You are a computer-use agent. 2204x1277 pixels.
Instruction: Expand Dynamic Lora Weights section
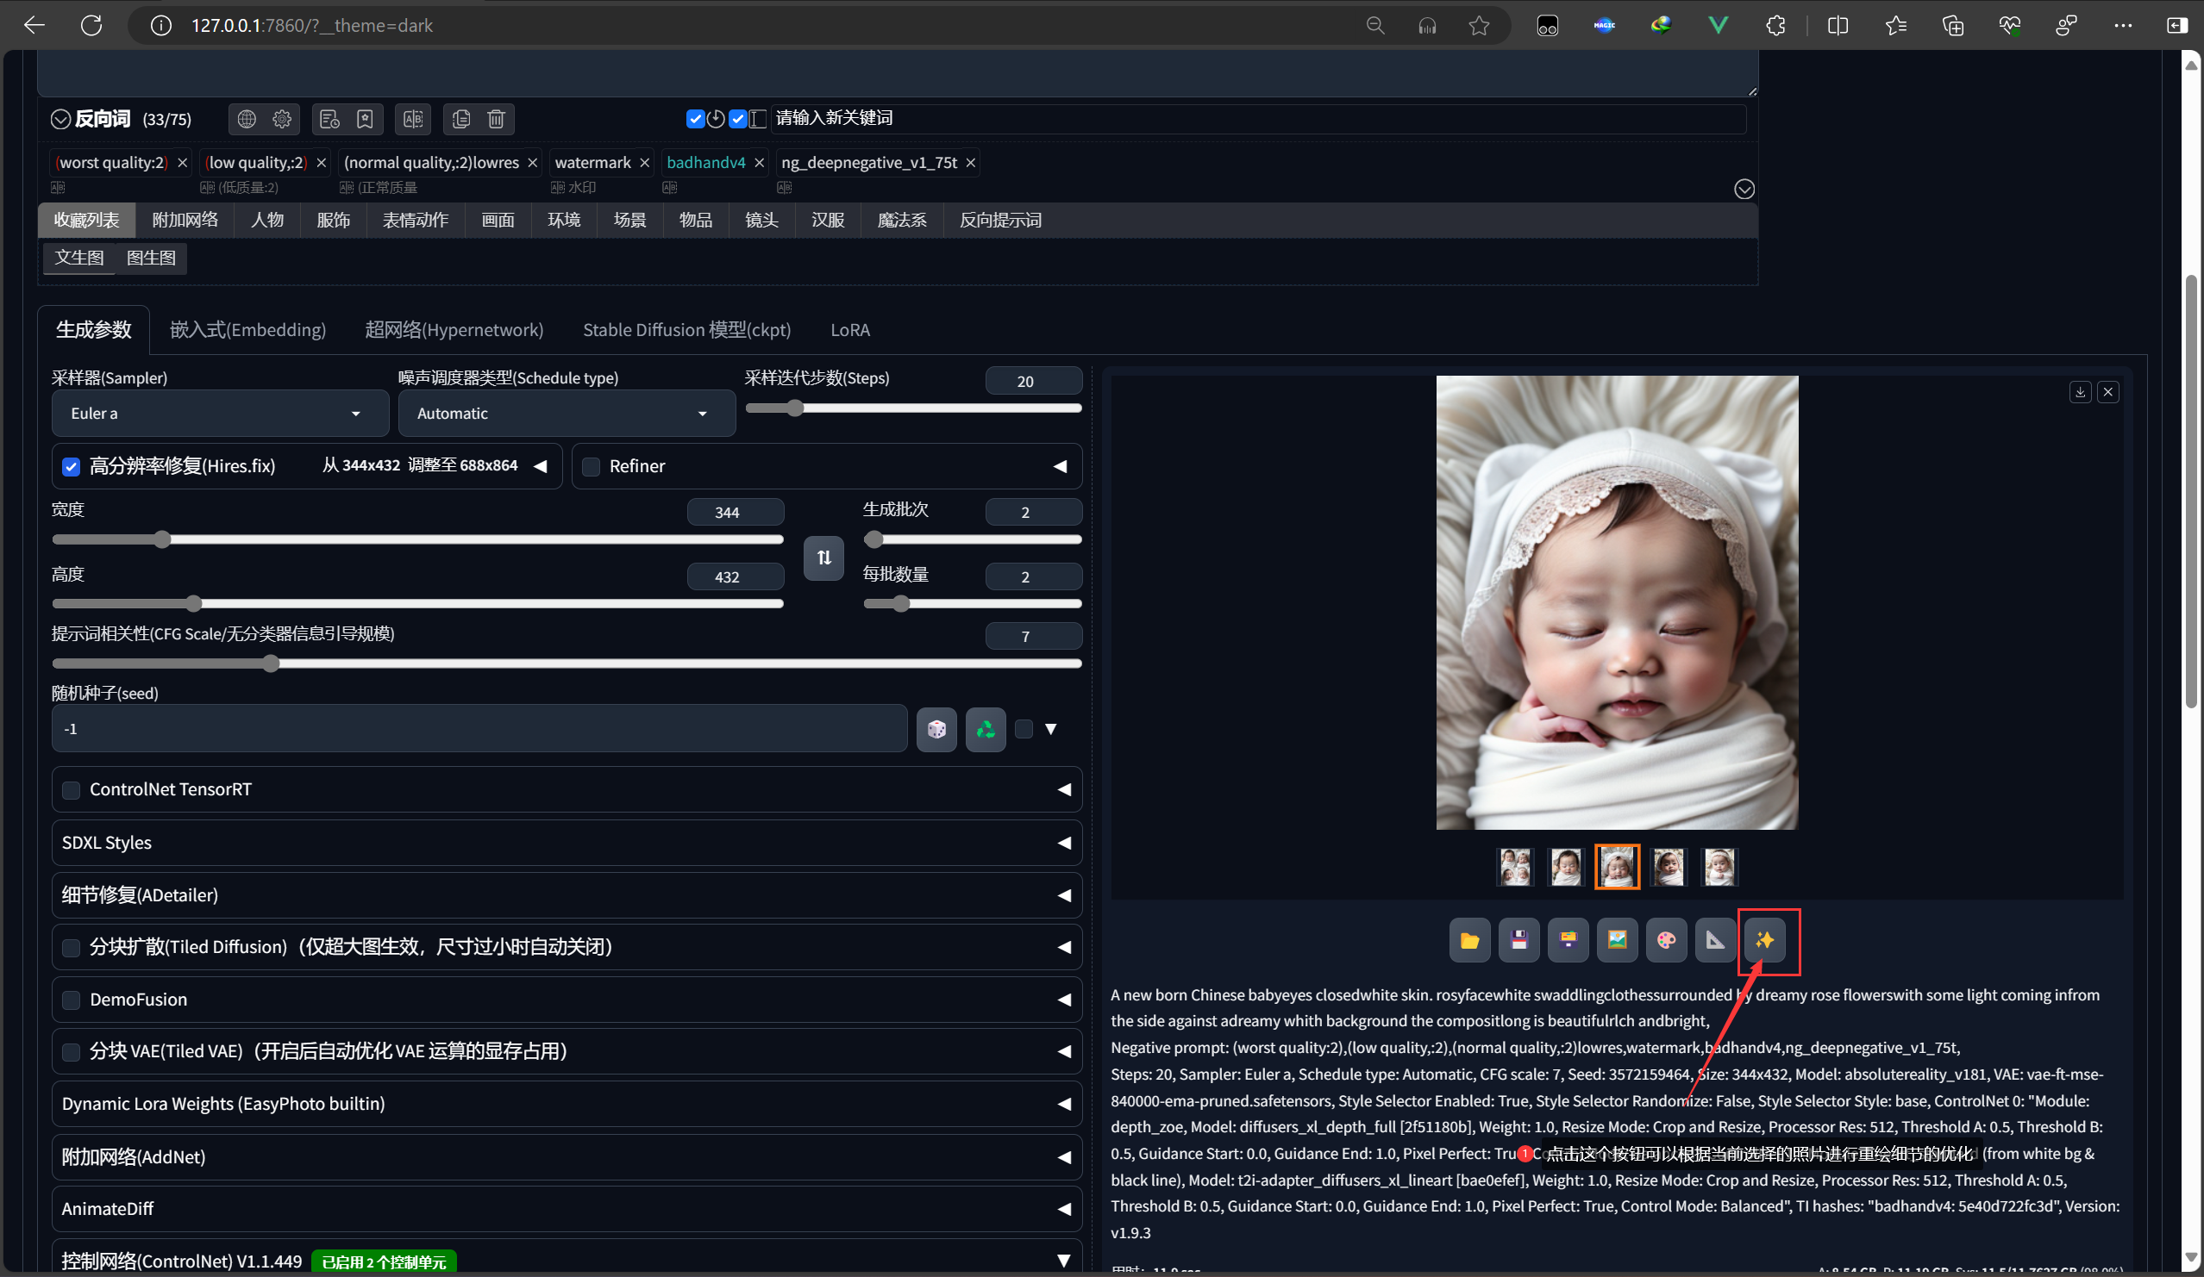(x=567, y=1104)
